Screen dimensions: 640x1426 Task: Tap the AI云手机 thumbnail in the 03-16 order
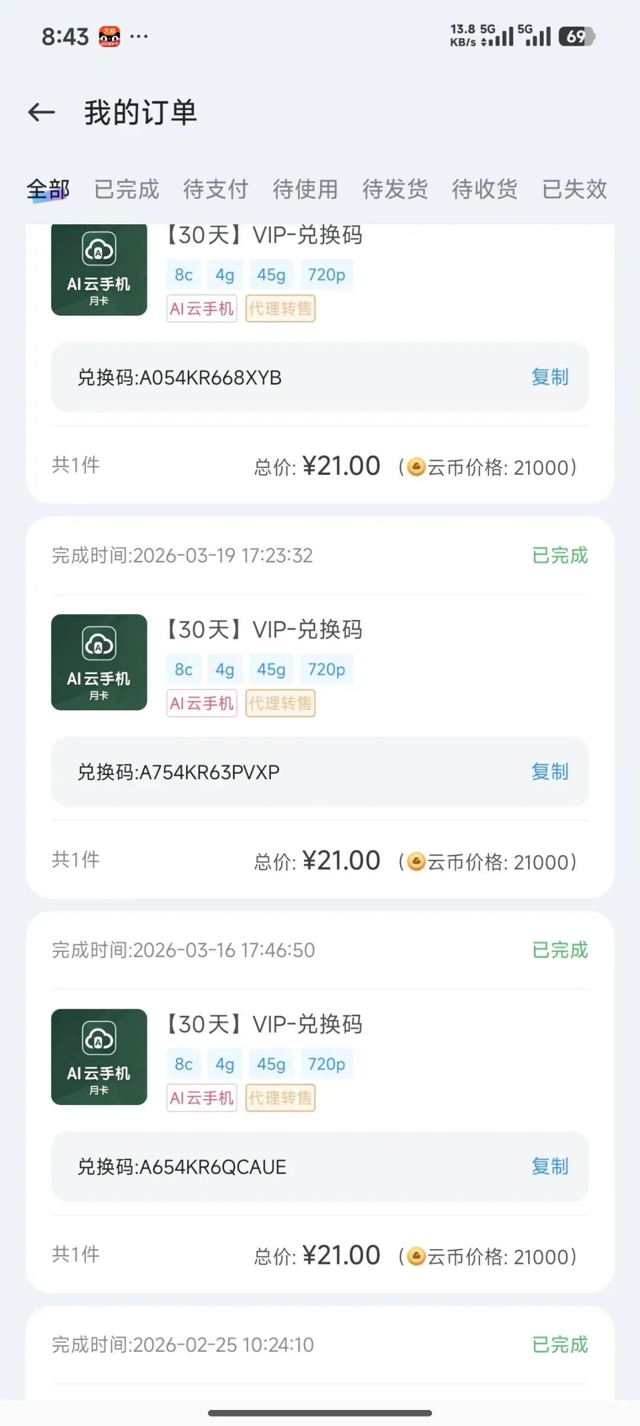click(x=99, y=1057)
